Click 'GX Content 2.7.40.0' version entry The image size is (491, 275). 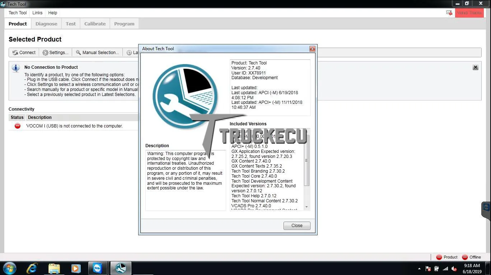[x=251, y=161]
